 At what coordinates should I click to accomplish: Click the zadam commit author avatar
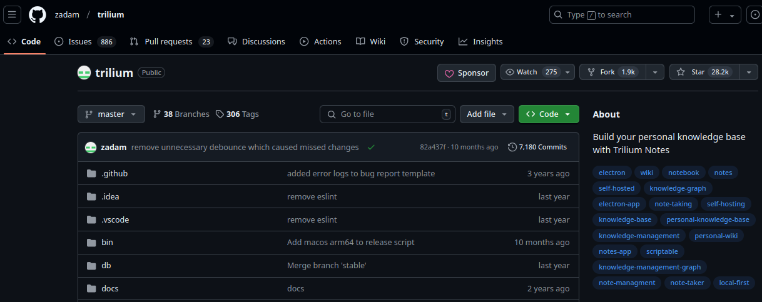coord(91,148)
